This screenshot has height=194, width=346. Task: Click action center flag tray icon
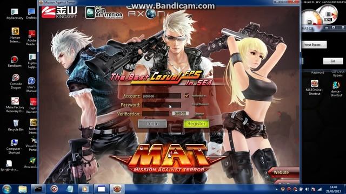tap(314, 189)
